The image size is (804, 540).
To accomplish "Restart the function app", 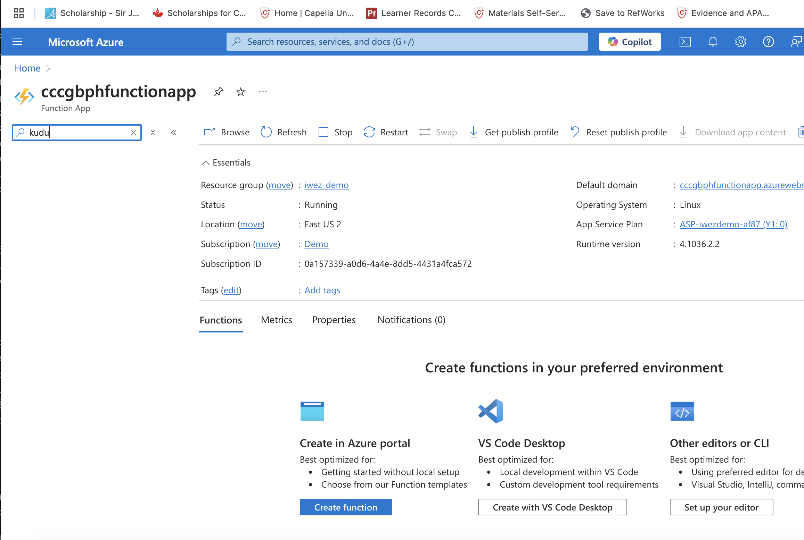I will pos(386,132).
